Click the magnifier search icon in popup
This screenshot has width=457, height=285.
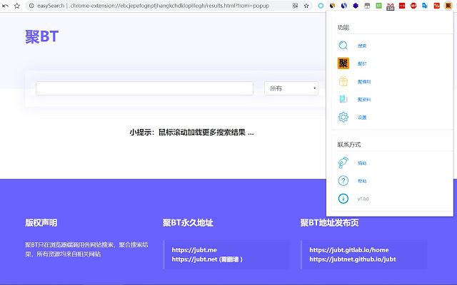click(343, 46)
